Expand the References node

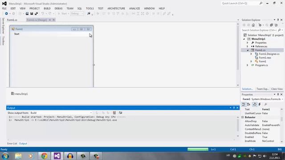(248, 46)
